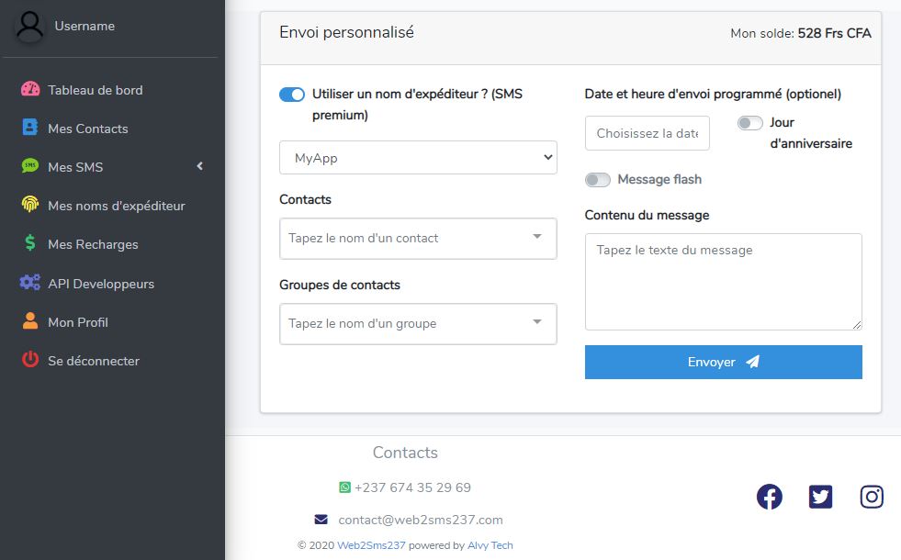
Task: Click the Facebook icon in footer
Action: point(770,497)
